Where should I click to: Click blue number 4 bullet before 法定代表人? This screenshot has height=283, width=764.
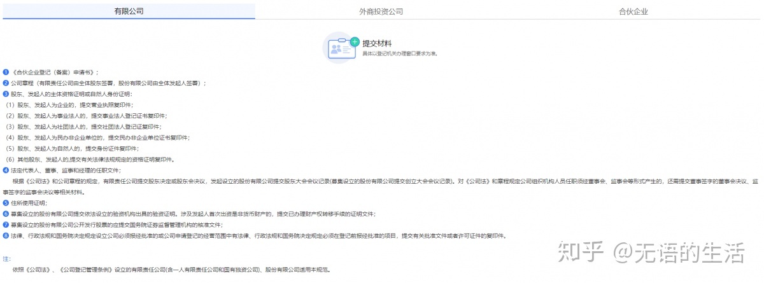point(6,170)
